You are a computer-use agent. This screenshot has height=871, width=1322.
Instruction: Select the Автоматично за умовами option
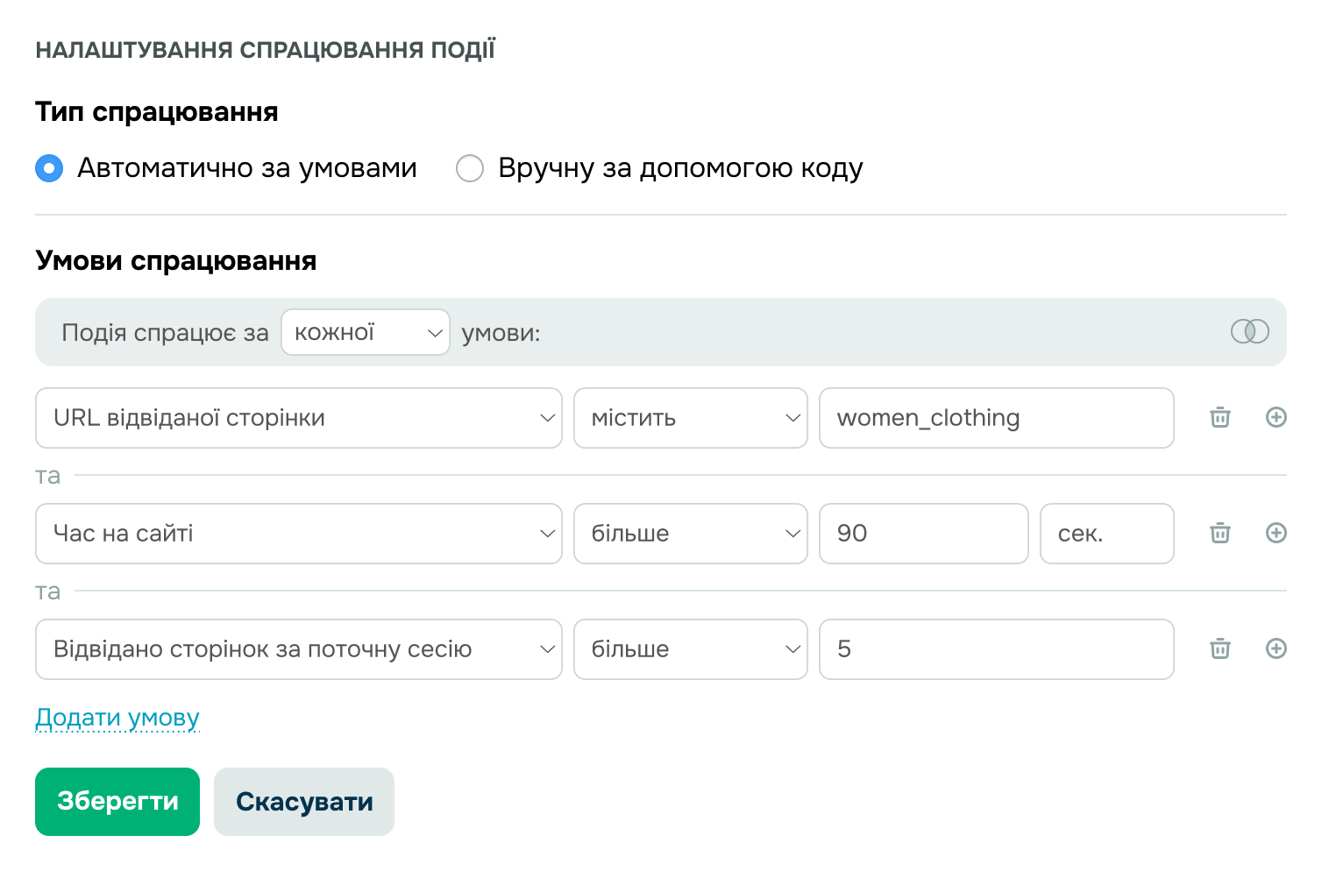pos(49,167)
